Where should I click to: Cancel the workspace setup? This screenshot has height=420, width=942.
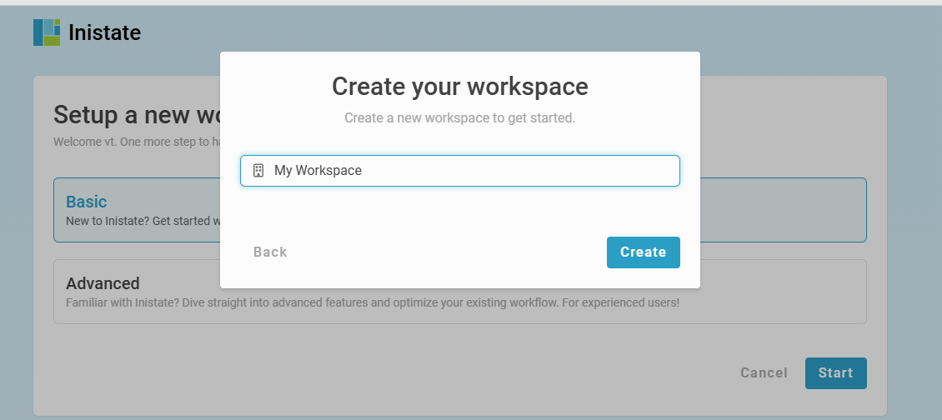[x=764, y=373]
